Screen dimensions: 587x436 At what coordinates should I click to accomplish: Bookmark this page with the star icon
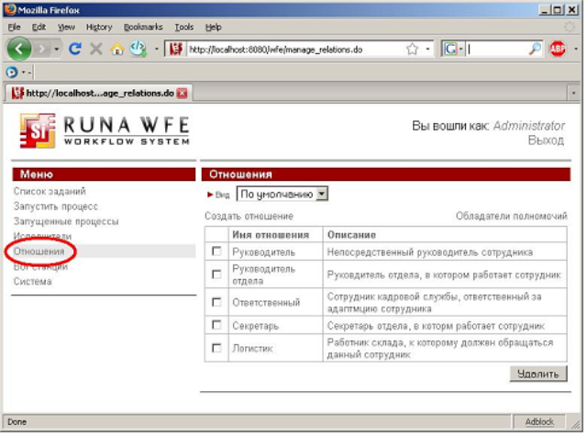[x=412, y=49]
